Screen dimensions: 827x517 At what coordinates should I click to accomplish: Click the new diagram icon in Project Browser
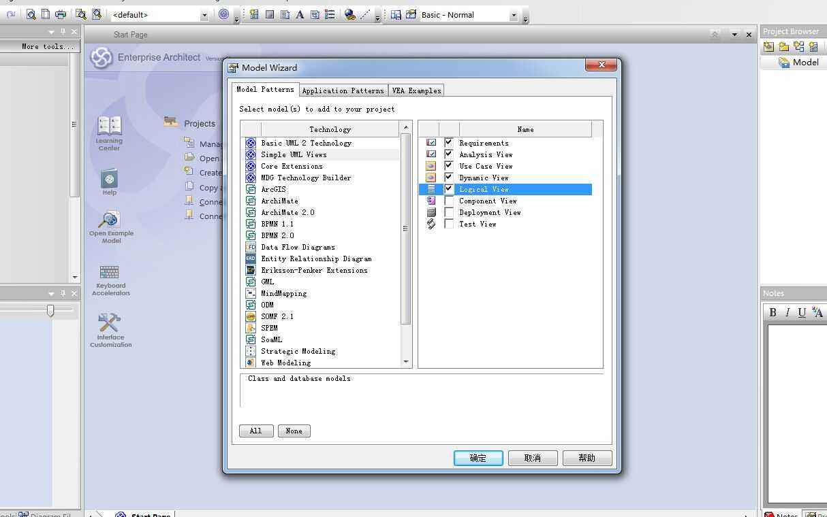[x=799, y=46]
